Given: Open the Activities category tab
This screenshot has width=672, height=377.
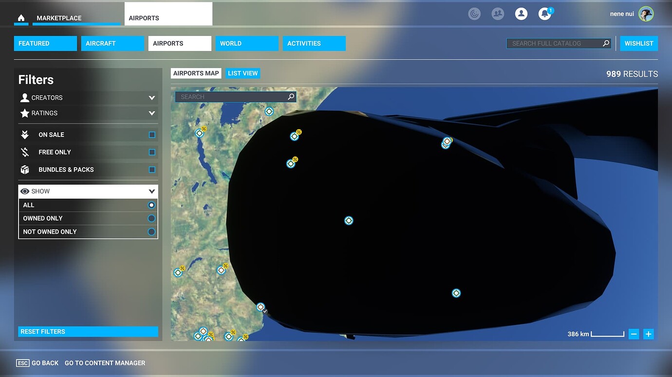Looking at the screenshot, I should click(x=314, y=43).
